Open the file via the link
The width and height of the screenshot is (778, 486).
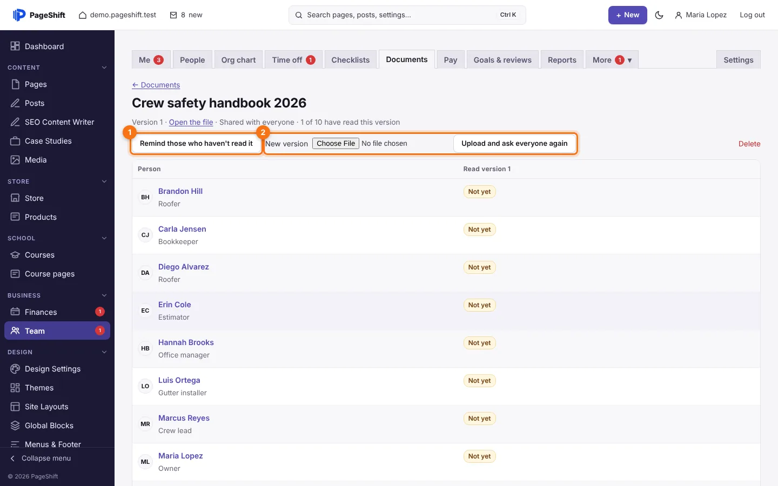[191, 122]
